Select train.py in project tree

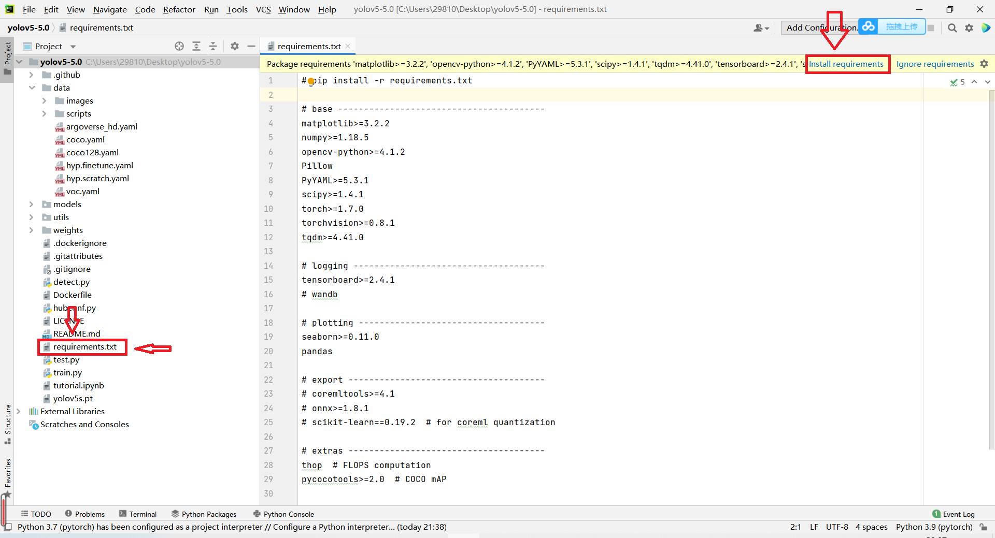[x=67, y=372]
